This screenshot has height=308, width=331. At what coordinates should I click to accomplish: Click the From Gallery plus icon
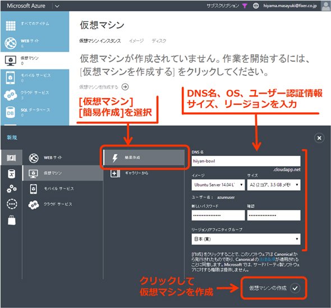pos(115,173)
